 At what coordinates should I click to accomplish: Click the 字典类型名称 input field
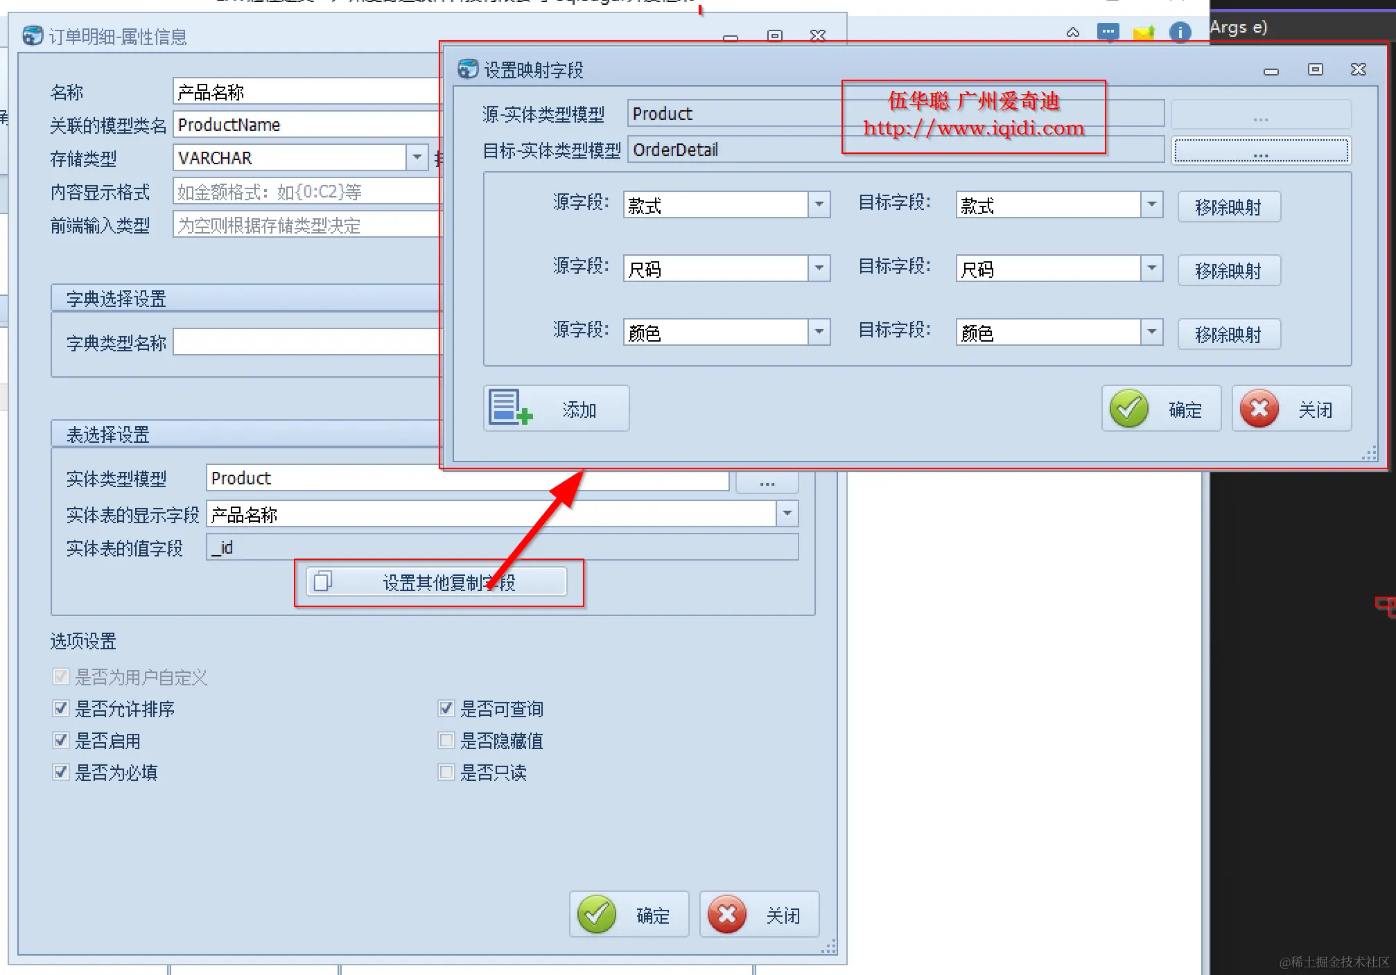click(x=307, y=342)
